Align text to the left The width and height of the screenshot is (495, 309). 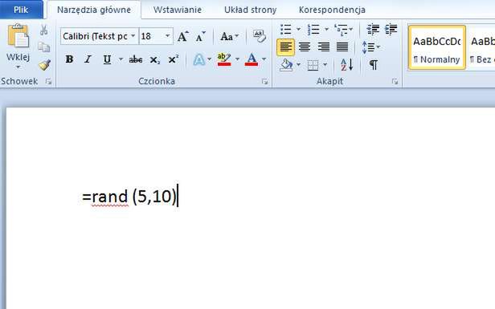click(x=286, y=47)
